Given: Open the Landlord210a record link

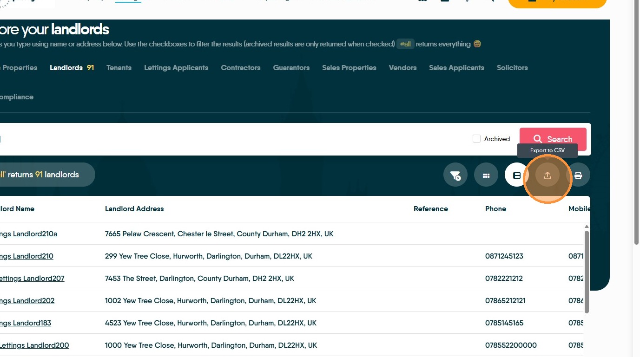Looking at the screenshot, I should (x=28, y=234).
